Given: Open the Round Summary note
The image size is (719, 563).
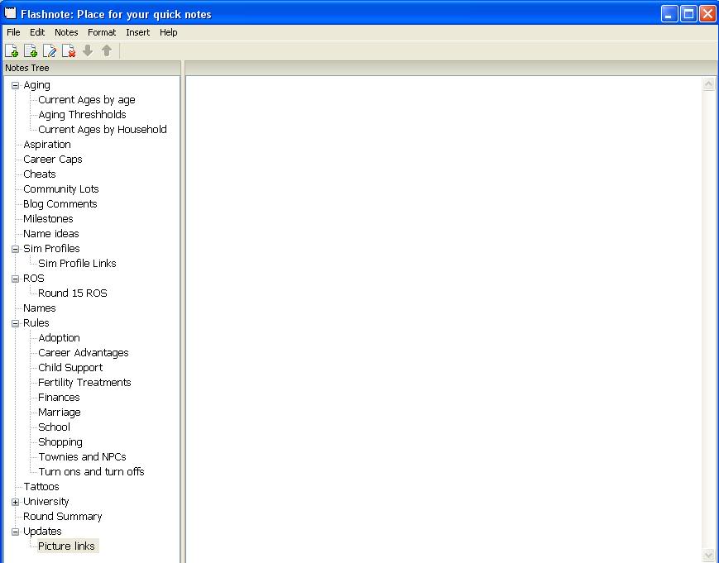Looking at the screenshot, I should pyautogui.click(x=62, y=517).
